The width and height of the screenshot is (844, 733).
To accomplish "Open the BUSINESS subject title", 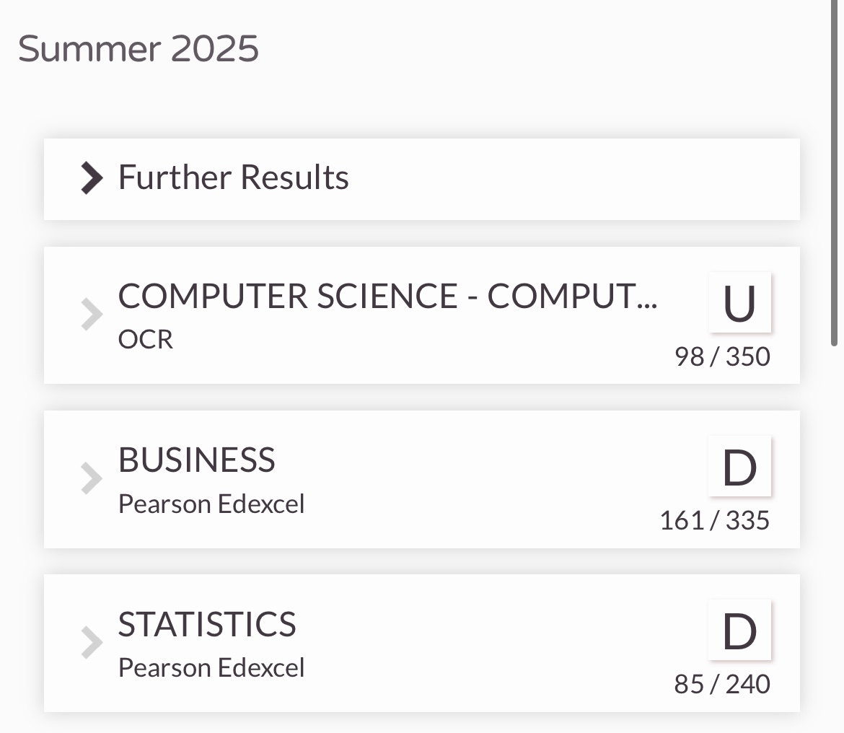I will pos(196,460).
